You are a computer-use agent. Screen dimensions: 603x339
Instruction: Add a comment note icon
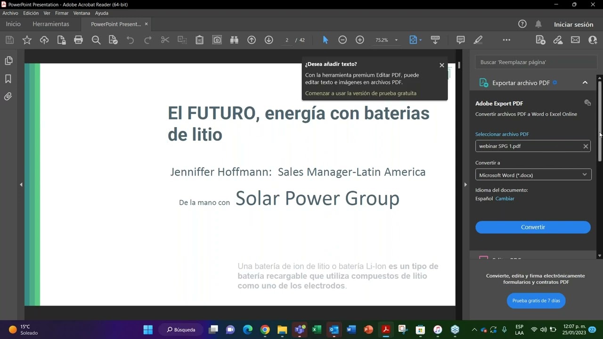pyautogui.click(x=461, y=40)
